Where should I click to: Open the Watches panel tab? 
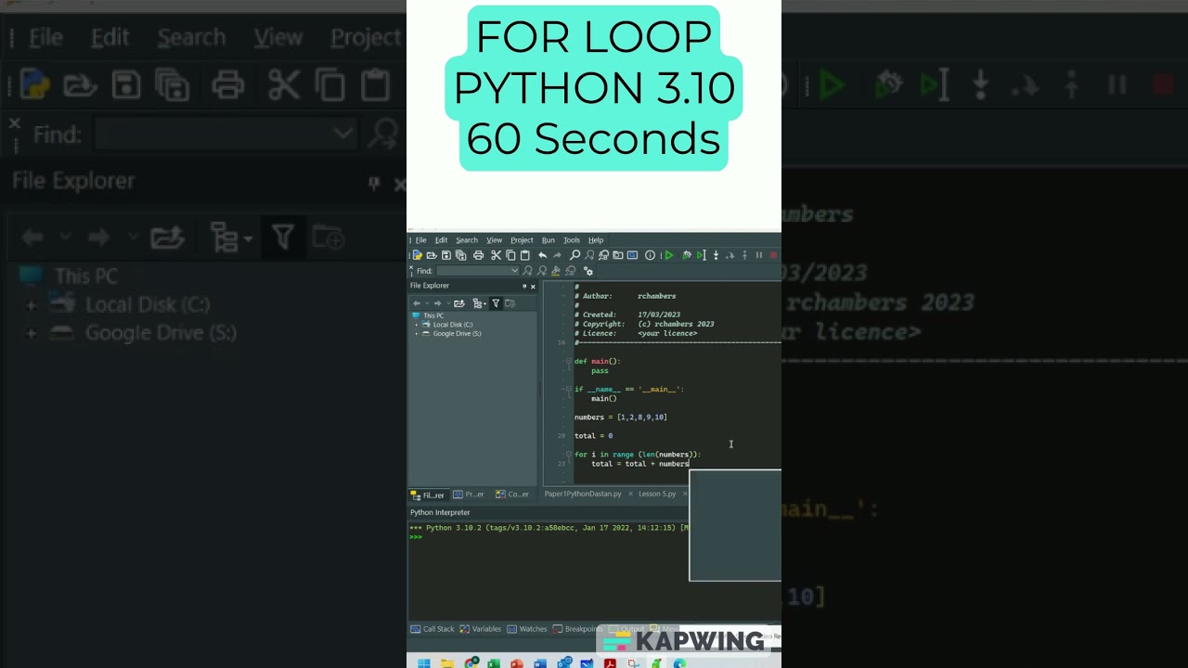[527, 629]
